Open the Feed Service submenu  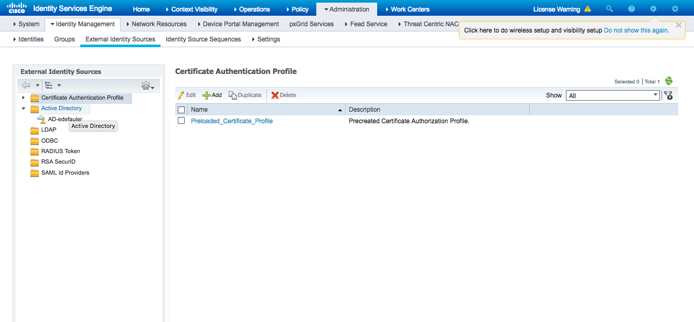pyautogui.click(x=366, y=24)
